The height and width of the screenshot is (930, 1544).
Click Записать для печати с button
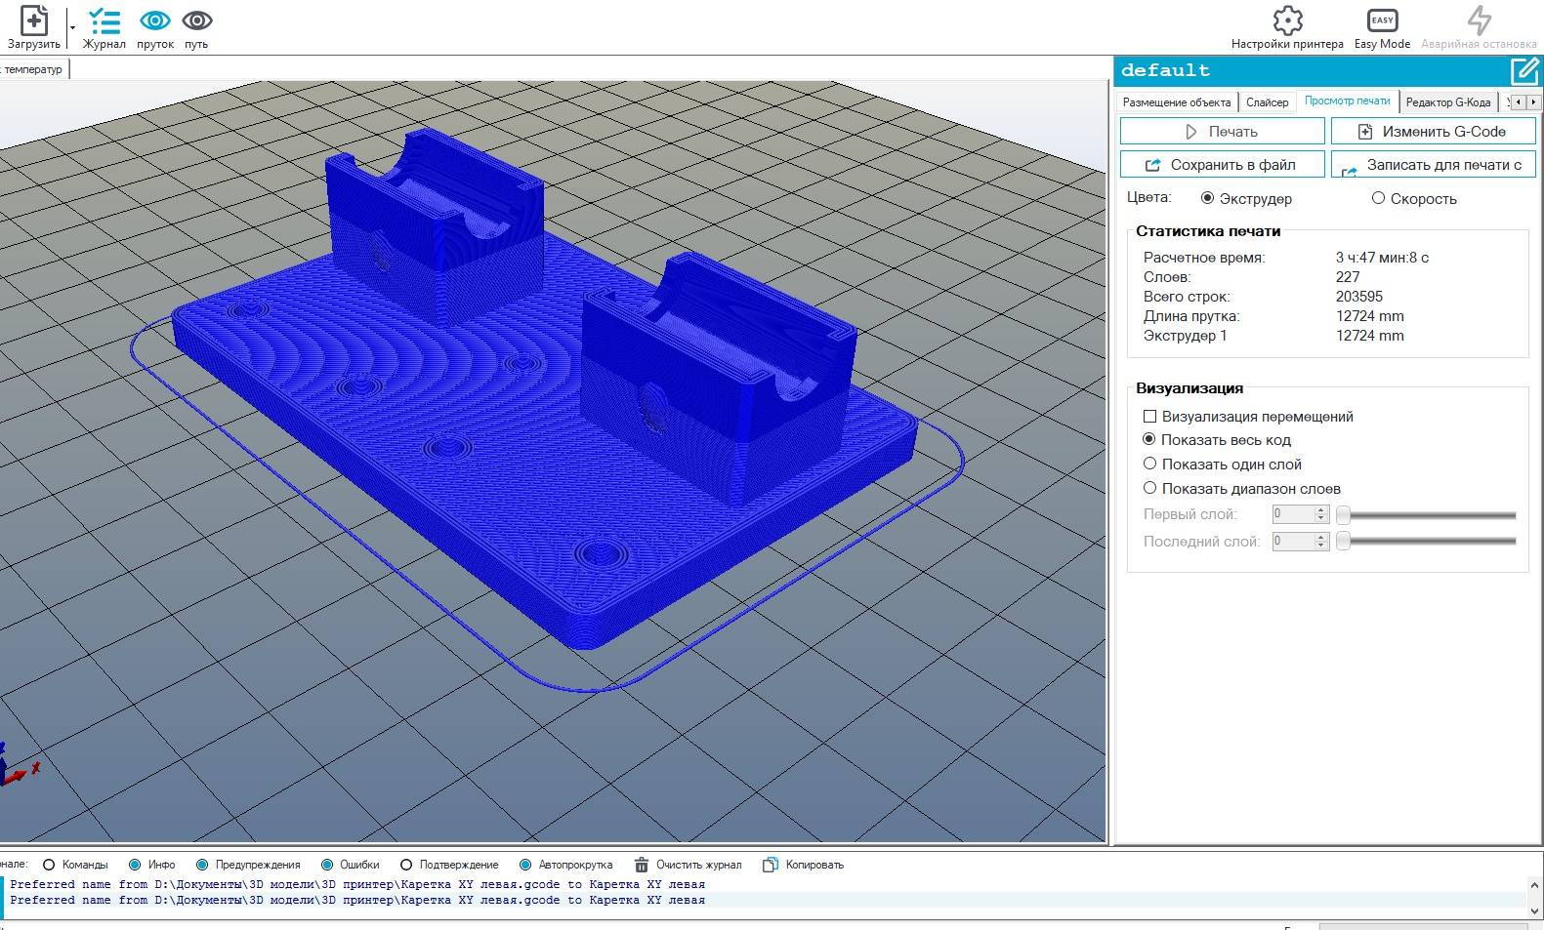coord(1433,164)
